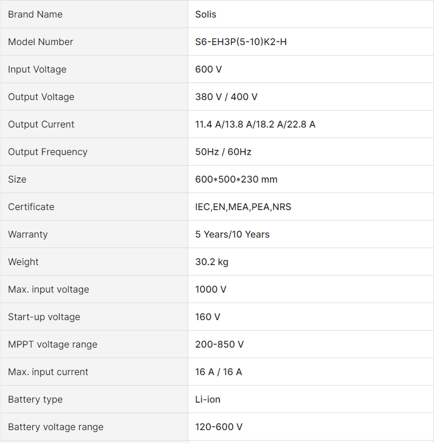This screenshot has height=443, width=434.
Task: Click the 380 V / 400 V output value
Action: coord(226,97)
